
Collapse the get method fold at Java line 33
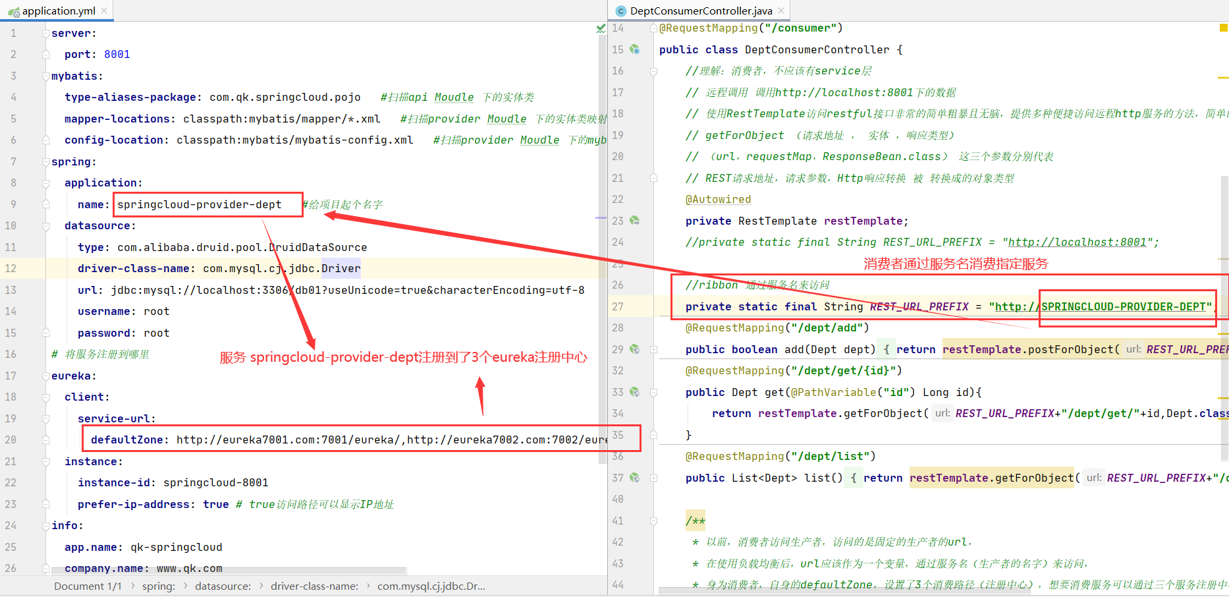coord(653,392)
